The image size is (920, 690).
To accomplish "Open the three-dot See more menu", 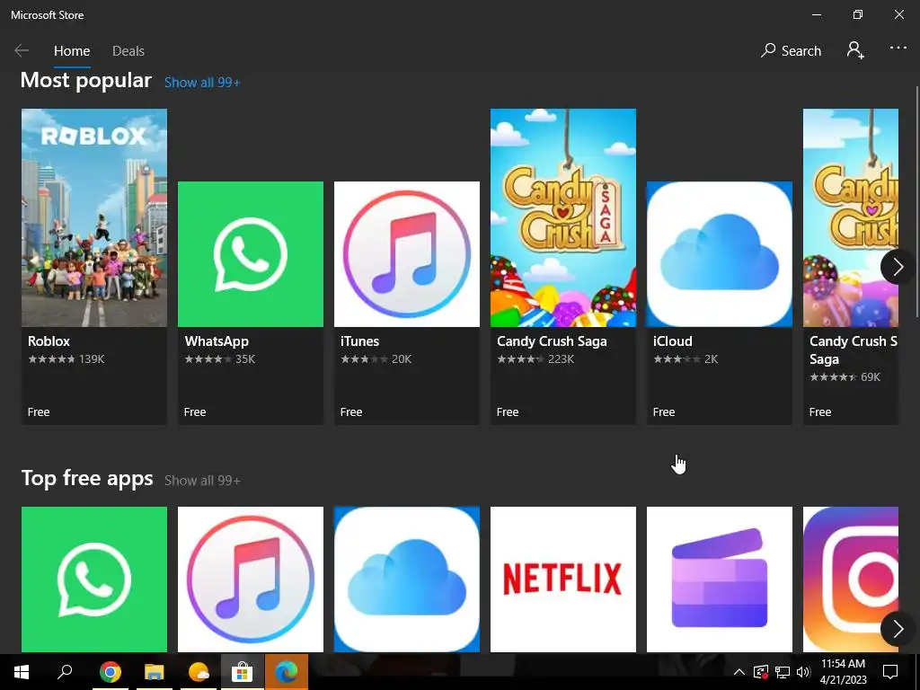I will [x=898, y=49].
